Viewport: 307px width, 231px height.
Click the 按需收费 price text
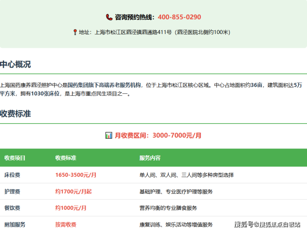click(x=66, y=224)
